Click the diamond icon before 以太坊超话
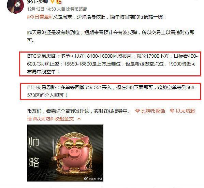This screenshot has height=188, width=204. tap(172, 111)
